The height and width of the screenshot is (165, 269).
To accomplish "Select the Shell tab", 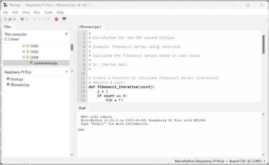I will 82,108.
